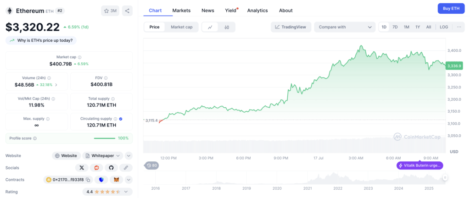Set chart range to 1Y

[x=418, y=27]
